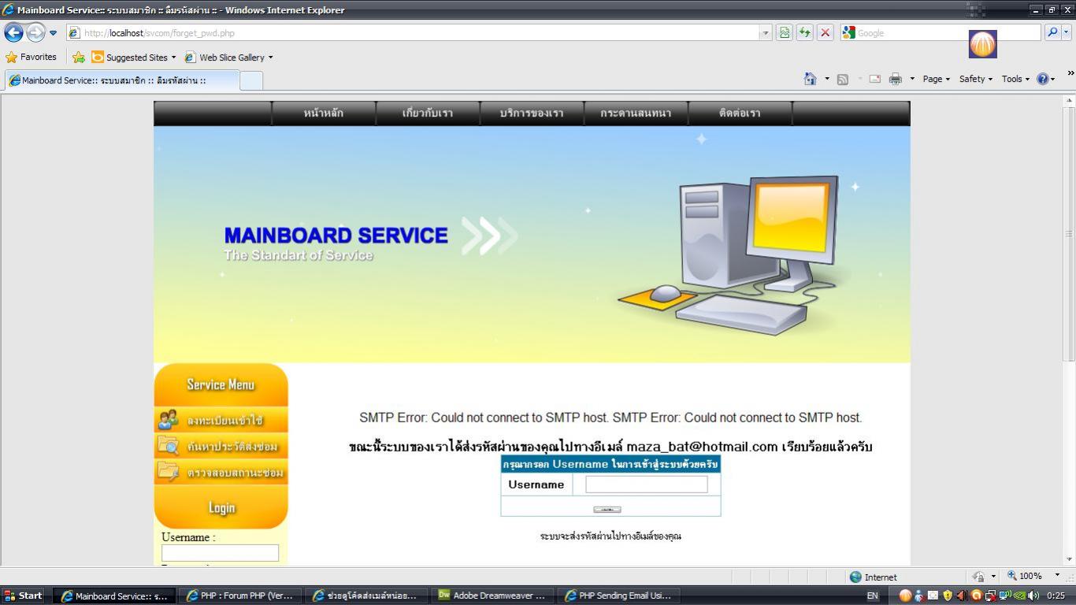This screenshot has height=605, width=1076.
Task: Refresh the page with the green arrows icon
Action: click(805, 33)
